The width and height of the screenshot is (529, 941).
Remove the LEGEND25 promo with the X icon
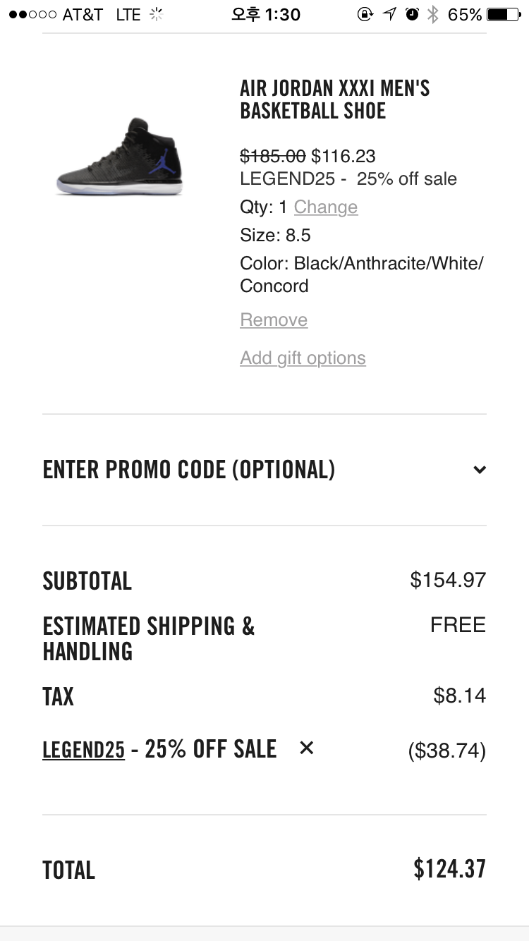click(x=306, y=748)
